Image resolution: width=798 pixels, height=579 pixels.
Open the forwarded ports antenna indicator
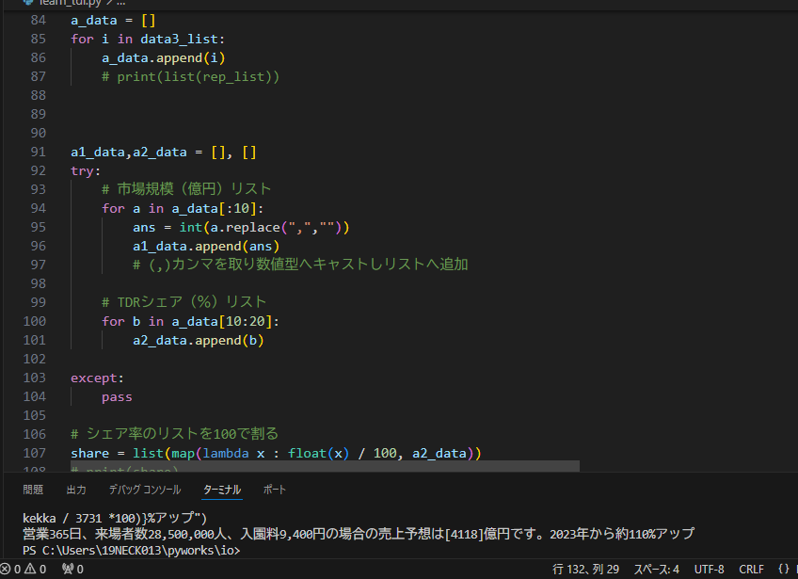click(68, 570)
